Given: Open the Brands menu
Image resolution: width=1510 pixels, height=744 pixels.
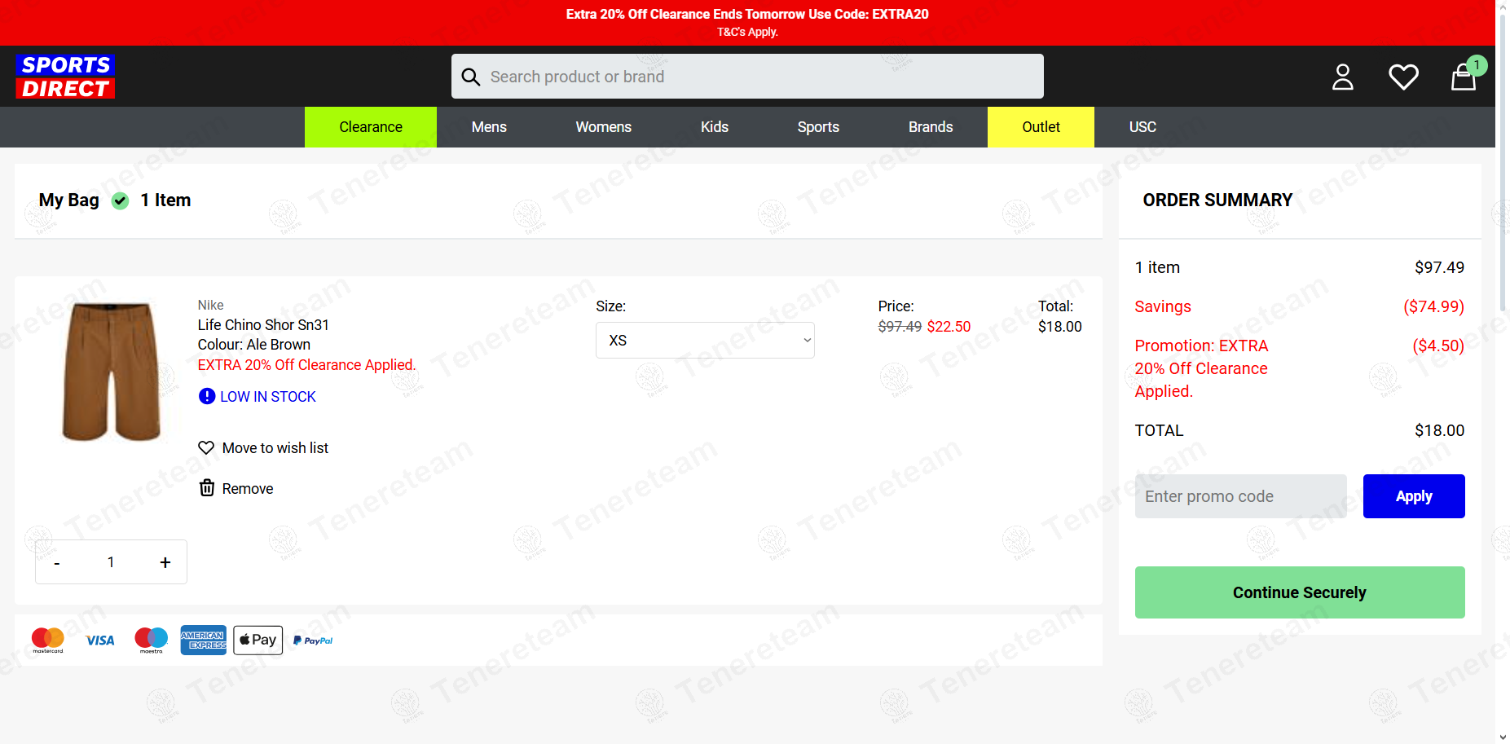Looking at the screenshot, I should tap(931, 127).
